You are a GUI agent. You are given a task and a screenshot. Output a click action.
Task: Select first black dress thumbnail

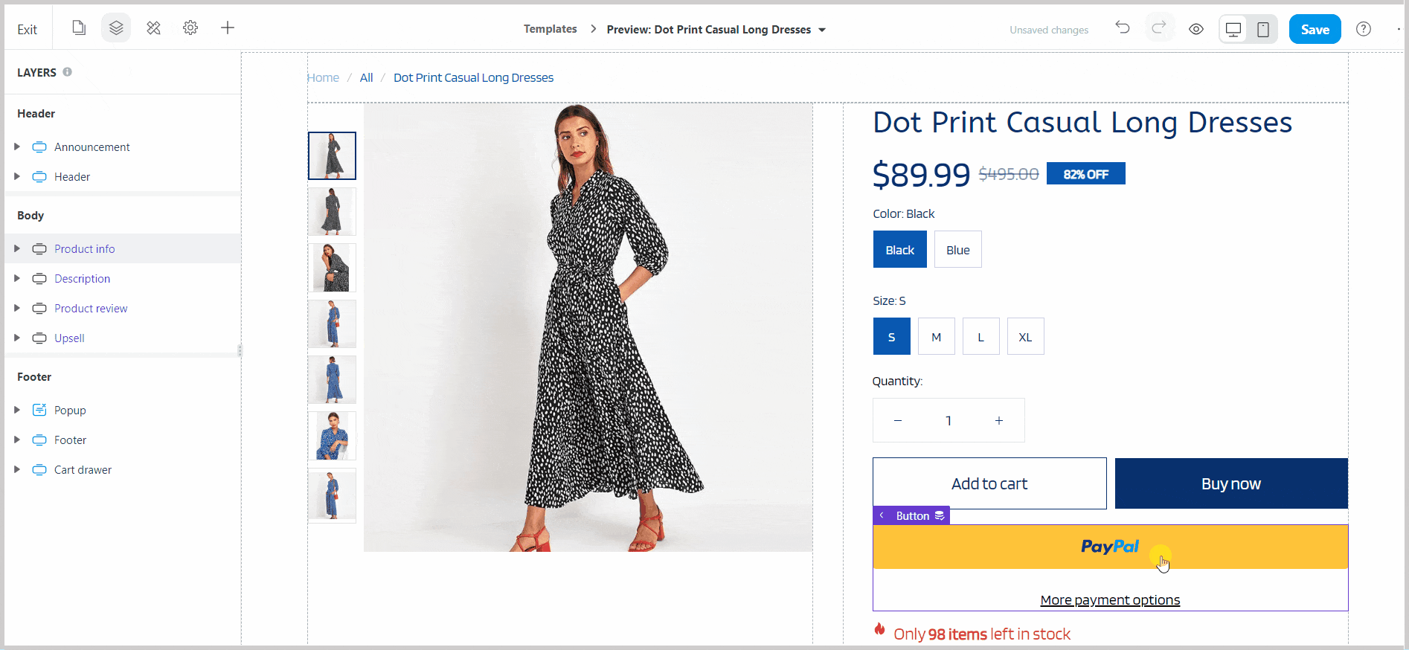[333, 155]
